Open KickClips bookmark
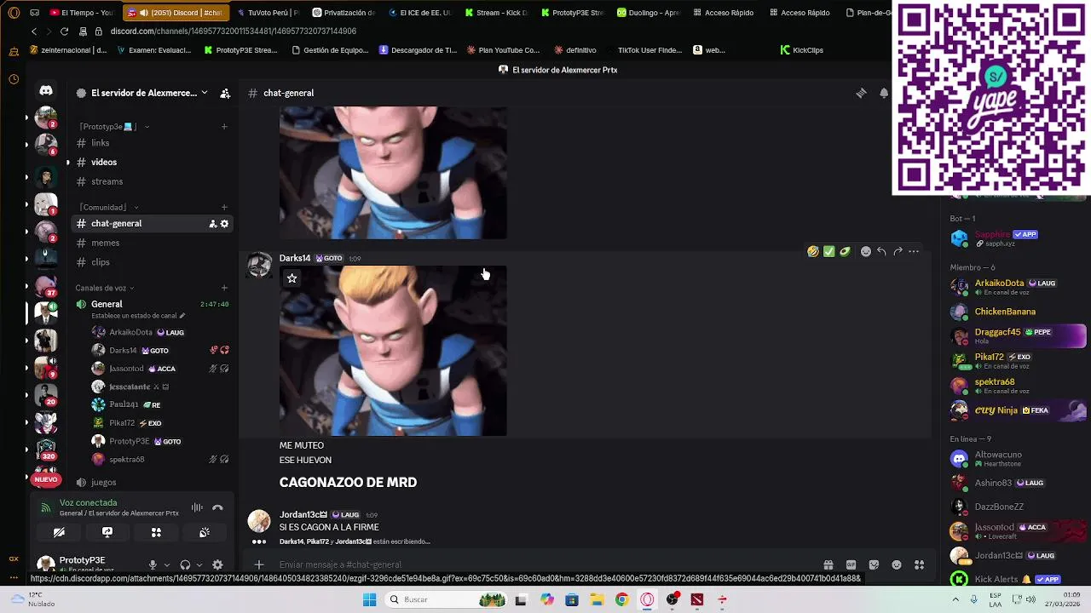 802,50
